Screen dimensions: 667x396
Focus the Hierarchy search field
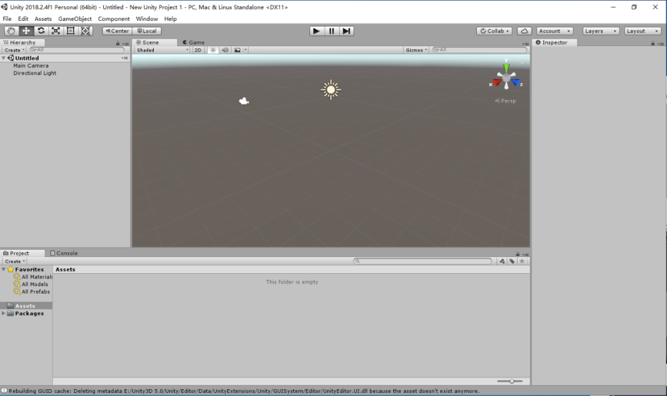click(77, 50)
